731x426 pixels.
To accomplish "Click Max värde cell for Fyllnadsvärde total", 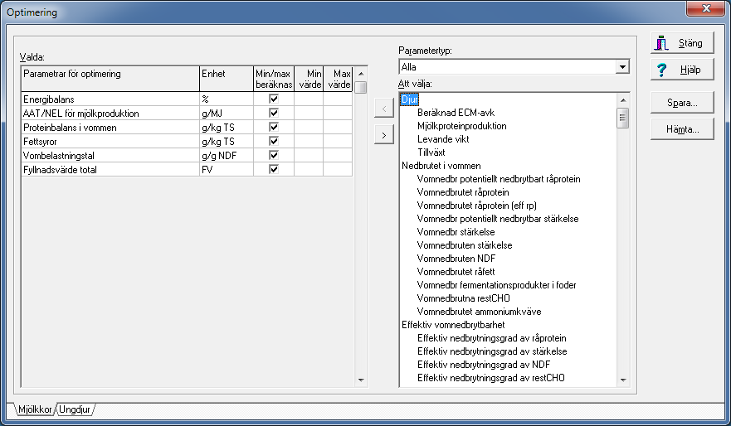I will pos(338,169).
